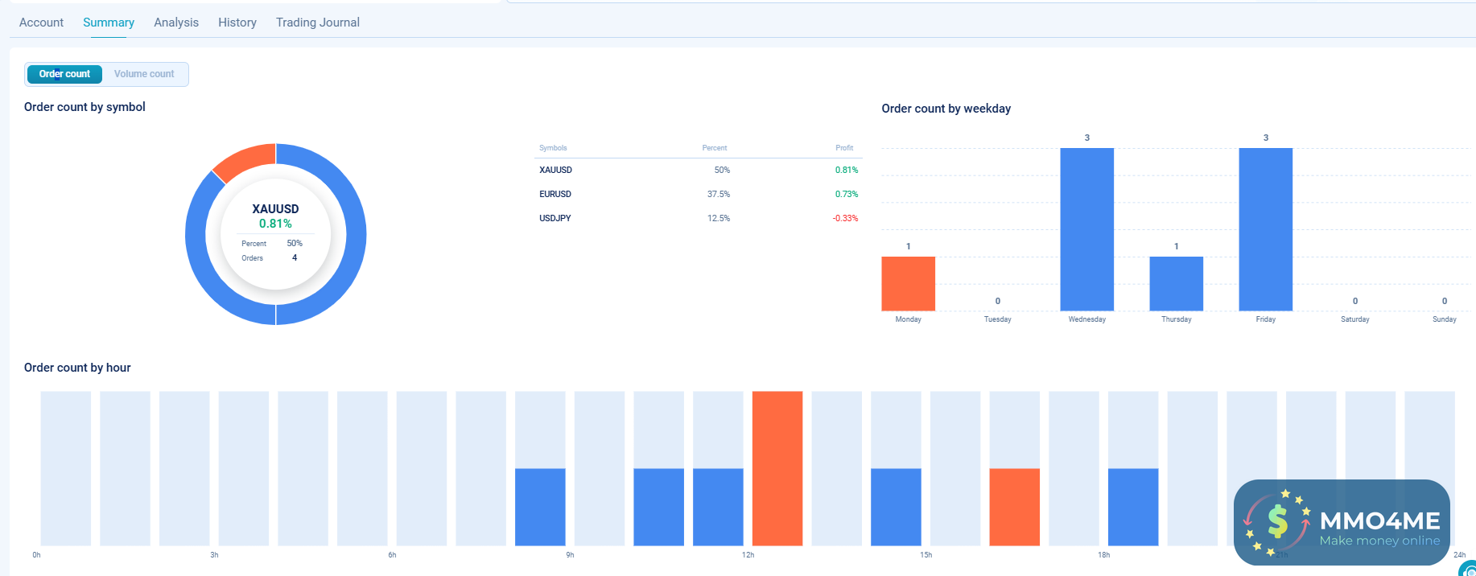Click the Percent column header

[x=715, y=148]
